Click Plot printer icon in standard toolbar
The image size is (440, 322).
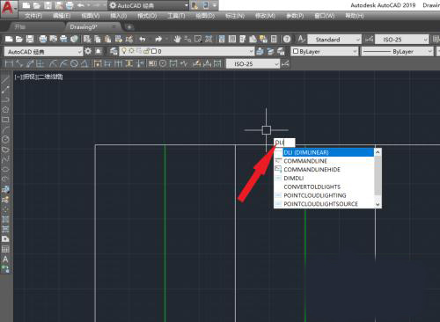(43, 39)
